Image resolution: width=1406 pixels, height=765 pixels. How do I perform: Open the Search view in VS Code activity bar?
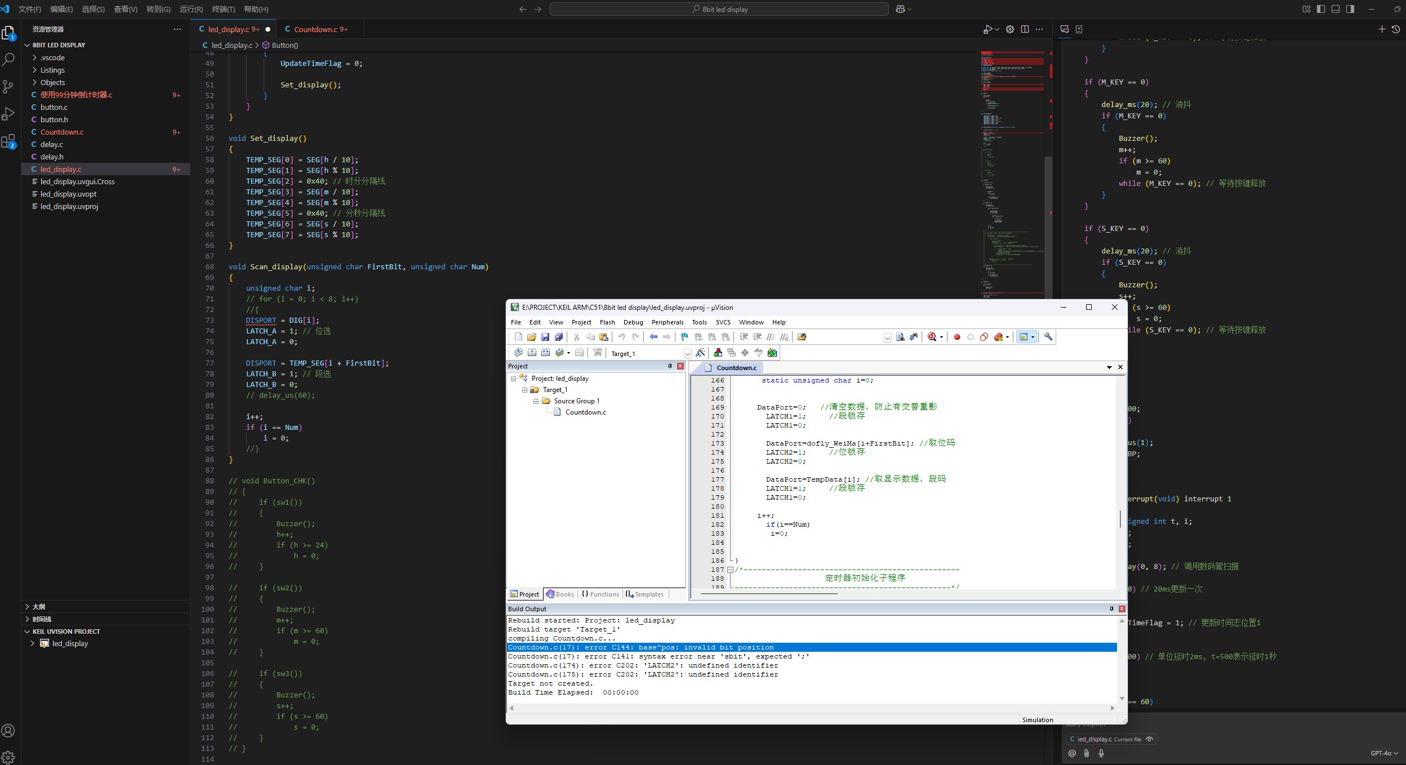[x=8, y=59]
